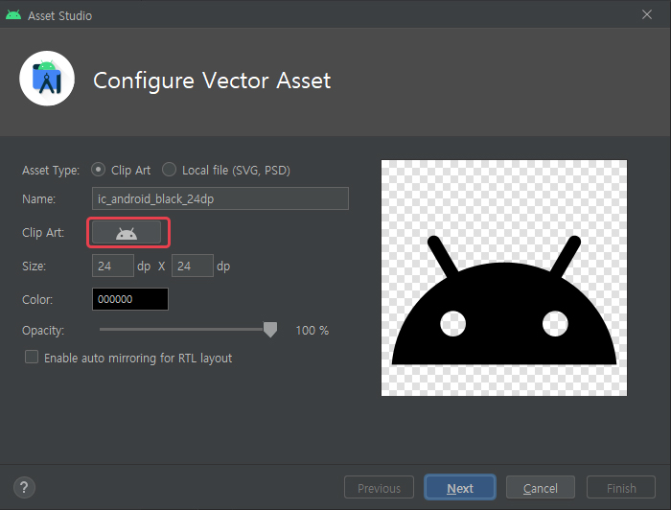Open the 000000 color picker swatch

pyautogui.click(x=130, y=299)
